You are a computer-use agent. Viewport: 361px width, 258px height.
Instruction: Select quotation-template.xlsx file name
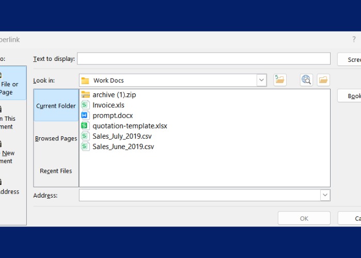pos(130,126)
